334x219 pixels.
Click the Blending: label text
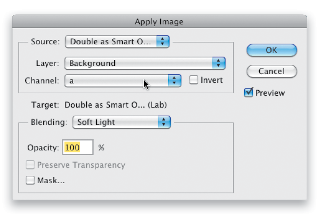pos(49,122)
